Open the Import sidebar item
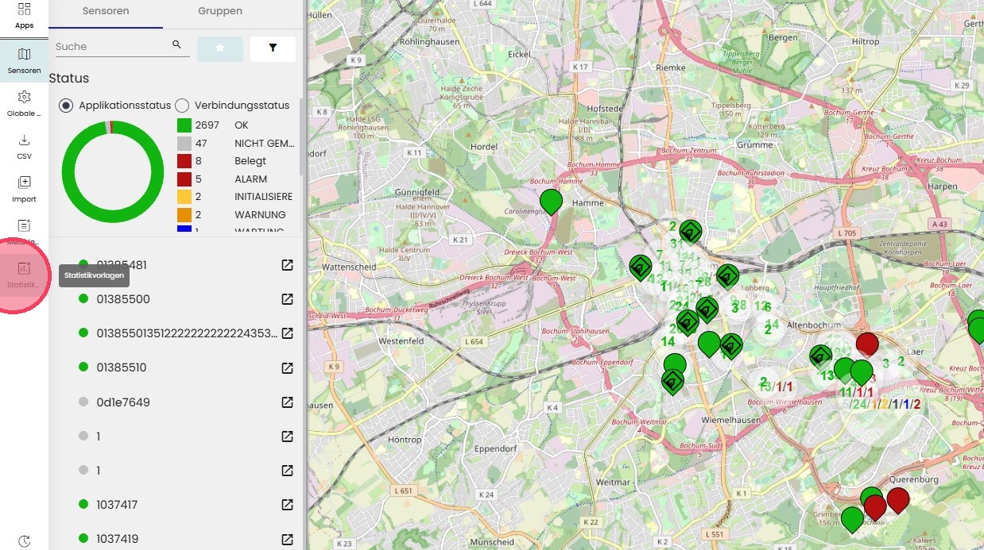The image size is (984, 550). (x=24, y=183)
